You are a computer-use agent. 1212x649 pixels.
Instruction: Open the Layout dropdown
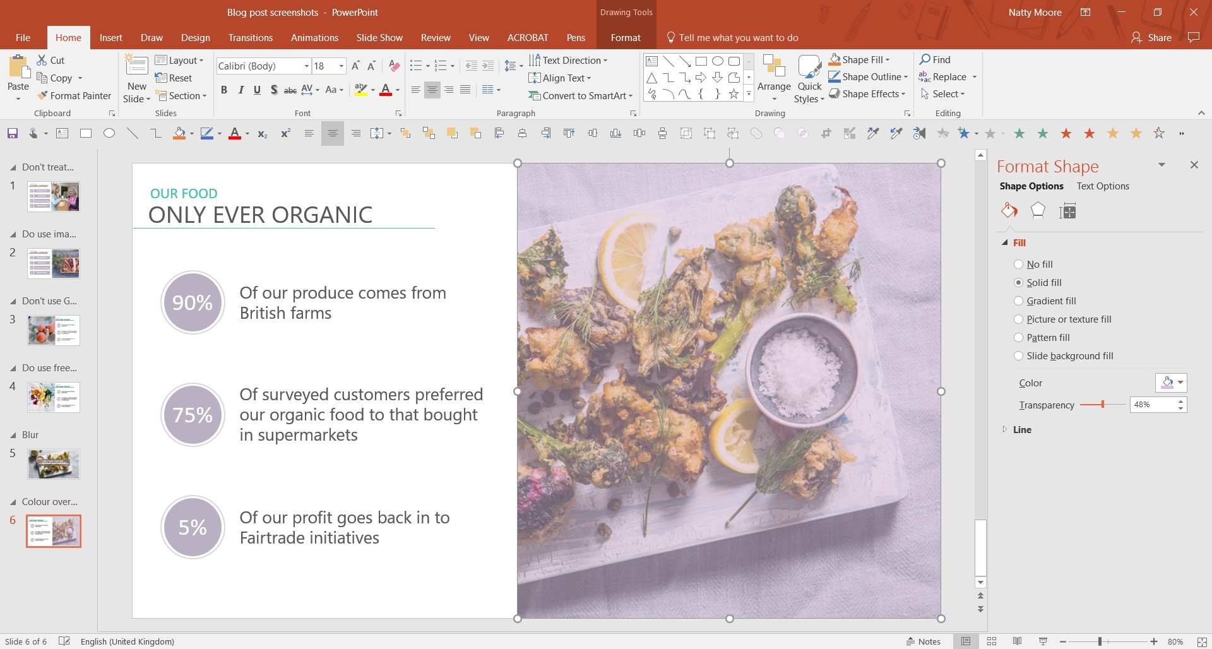point(179,60)
